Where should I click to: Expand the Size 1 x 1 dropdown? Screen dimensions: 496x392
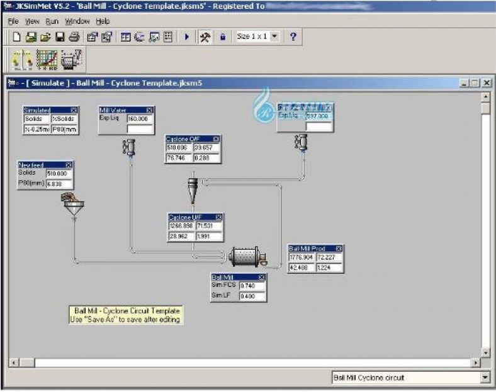tap(274, 36)
